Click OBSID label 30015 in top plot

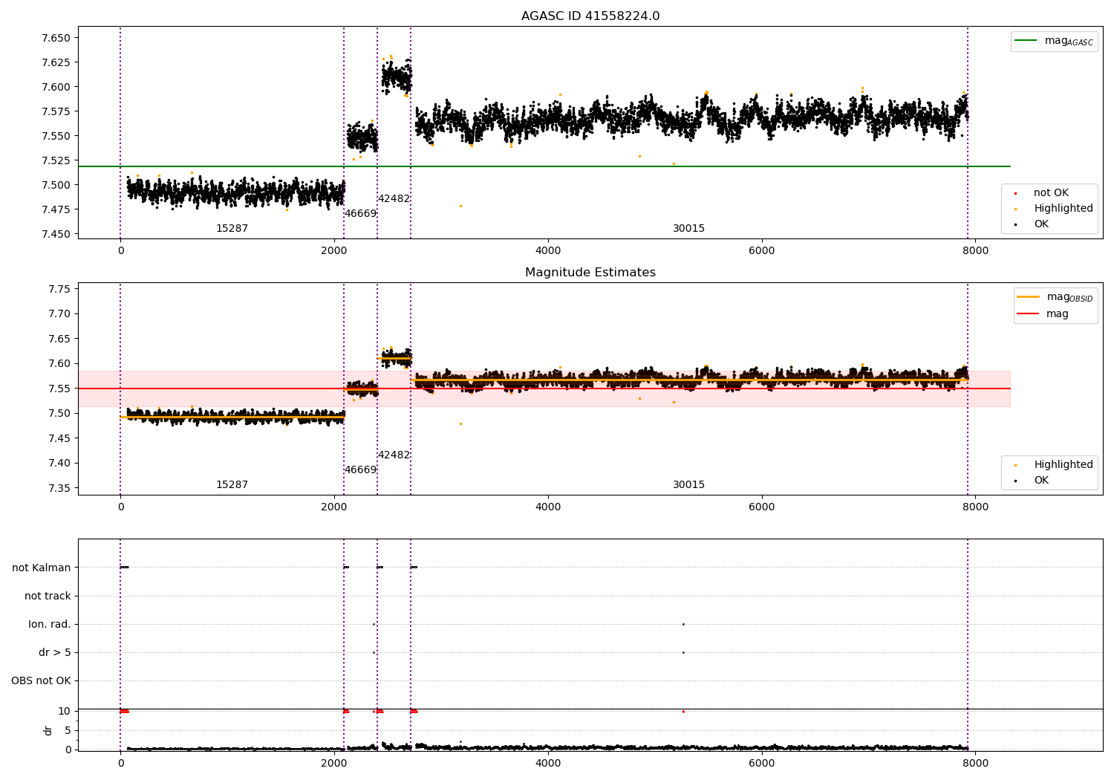tap(688, 229)
